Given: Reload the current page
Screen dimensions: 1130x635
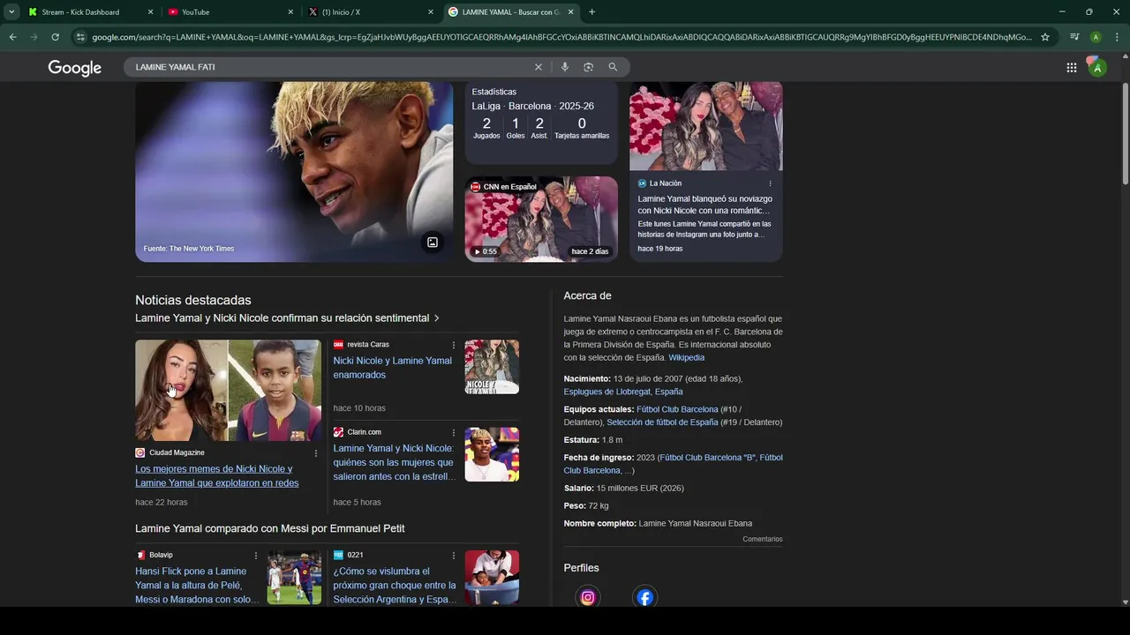Looking at the screenshot, I should coord(55,37).
